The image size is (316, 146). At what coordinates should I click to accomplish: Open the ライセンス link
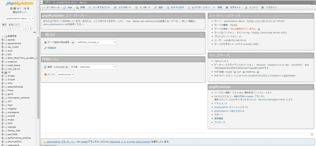(220, 122)
